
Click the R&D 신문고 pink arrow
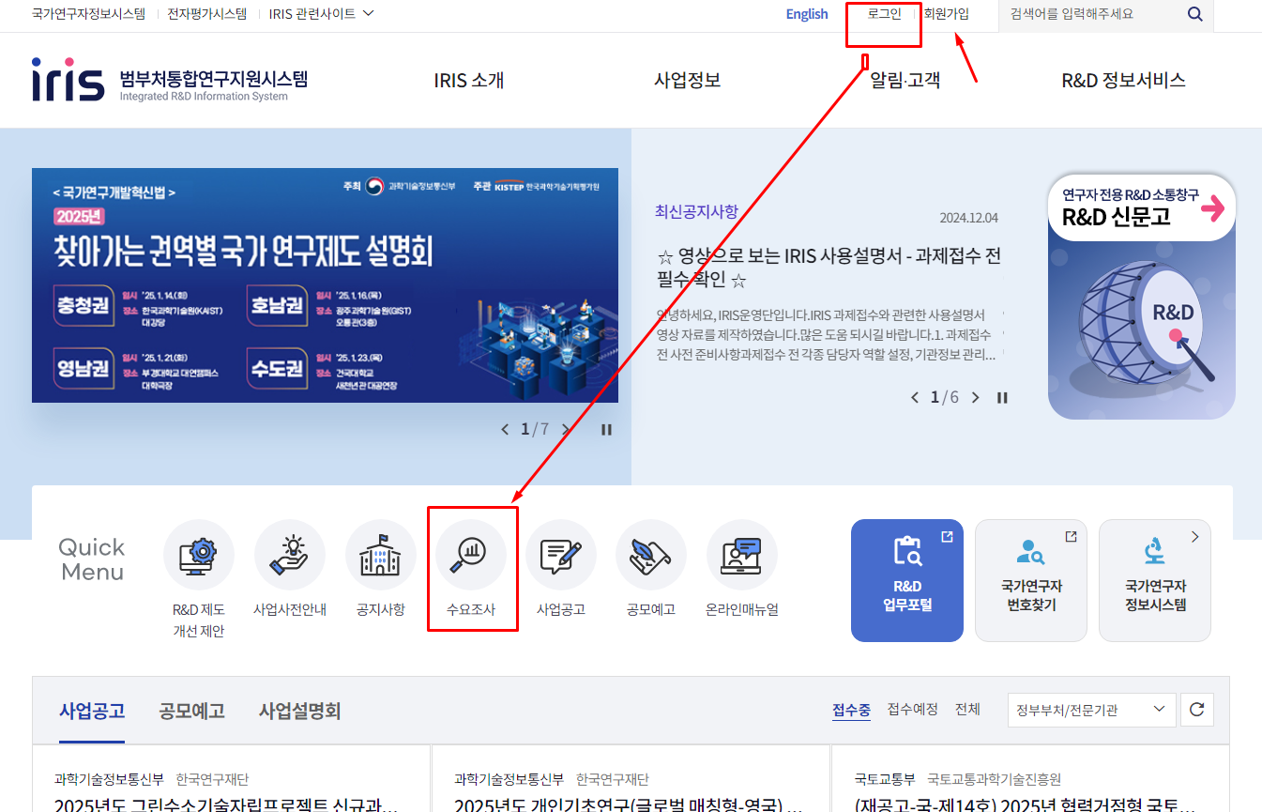pos(1212,208)
